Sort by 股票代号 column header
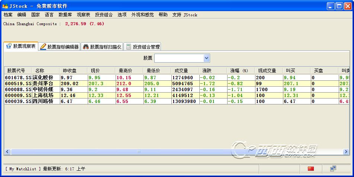Screen dimensions: 354x177 (x=18, y=71)
